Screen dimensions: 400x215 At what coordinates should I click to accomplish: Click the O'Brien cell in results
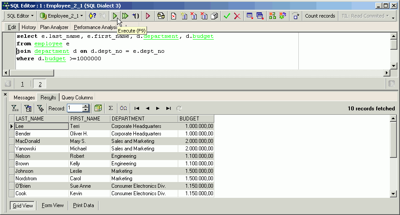tap(41, 186)
